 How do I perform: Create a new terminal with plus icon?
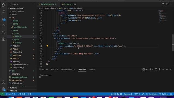pyautogui.click(x=150, y=69)
